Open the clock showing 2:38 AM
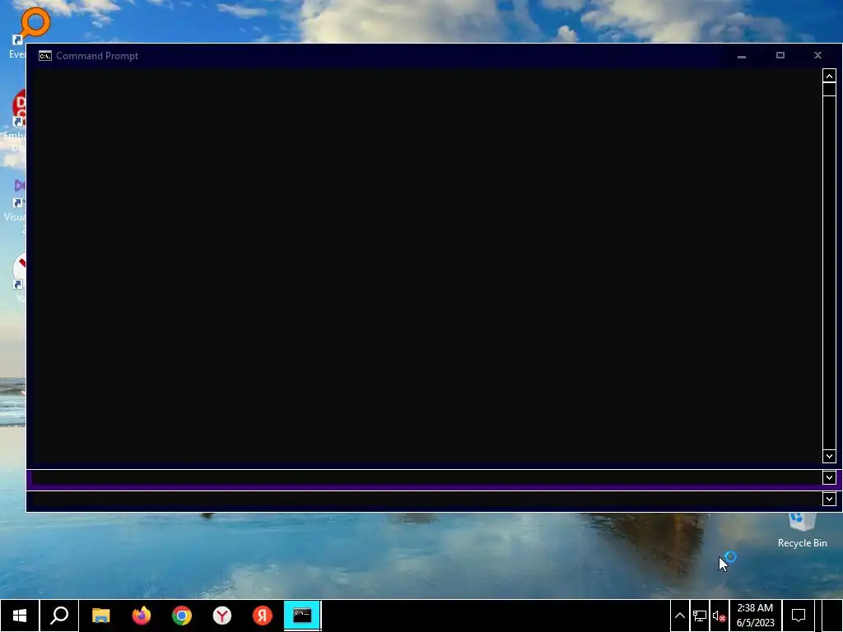The image size is (843, 632). (755, 616)
